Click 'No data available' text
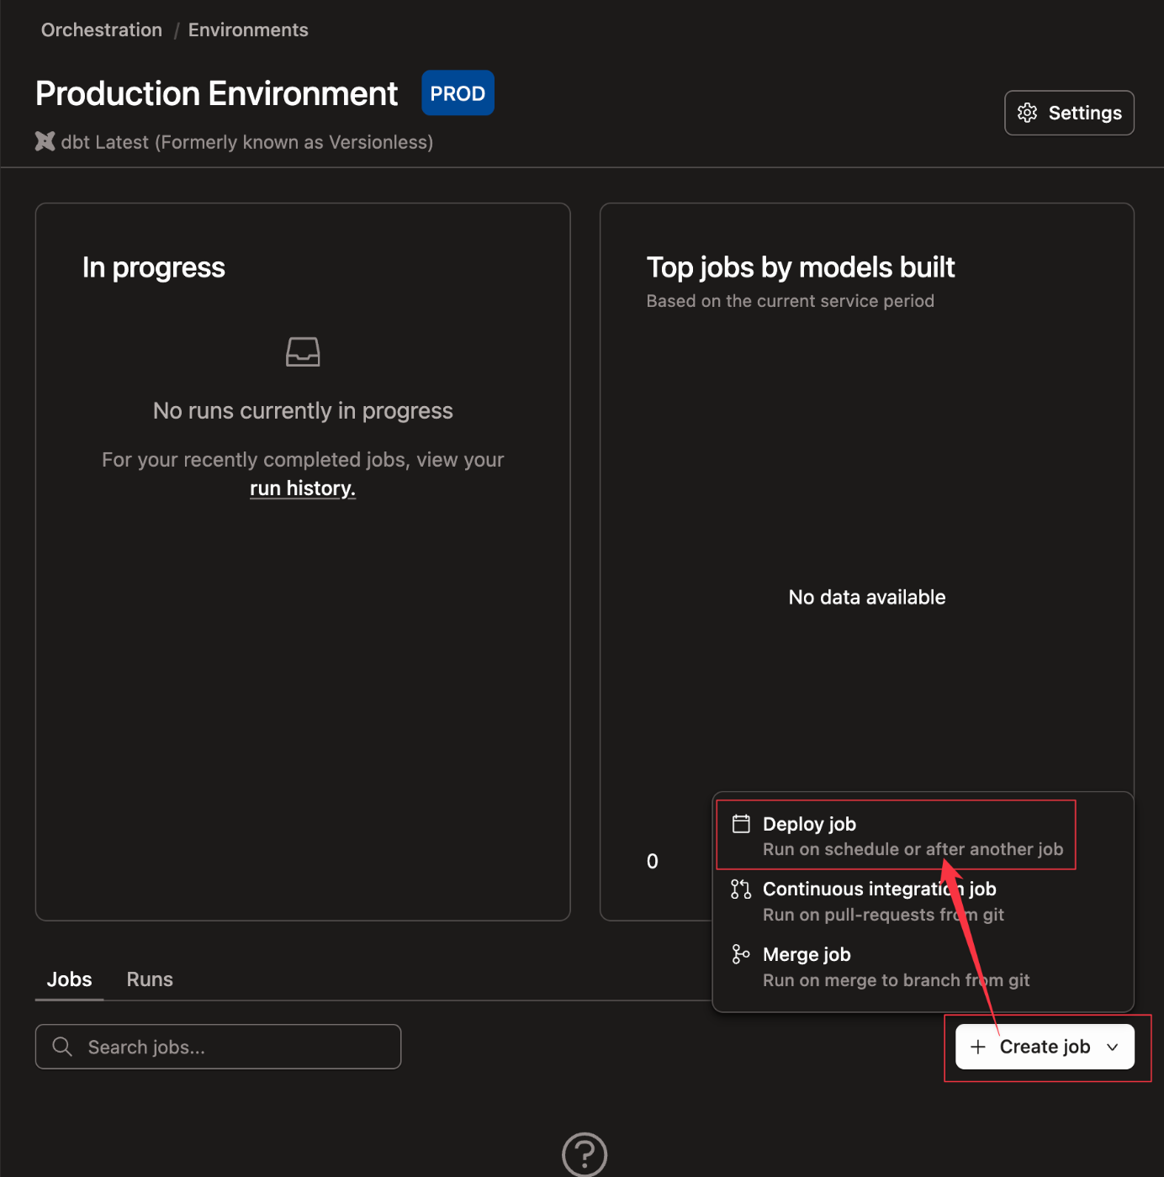Screen dimensions: 1164x1177 [867, 597]
